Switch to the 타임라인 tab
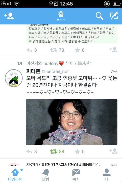This screenshot has width=122, height=183. [x=15, y=175]
